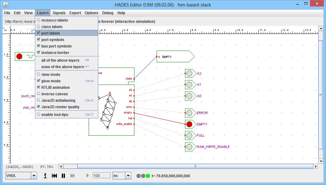
Task: Enable view mode checkbox
Action: (x=66, y=74)
